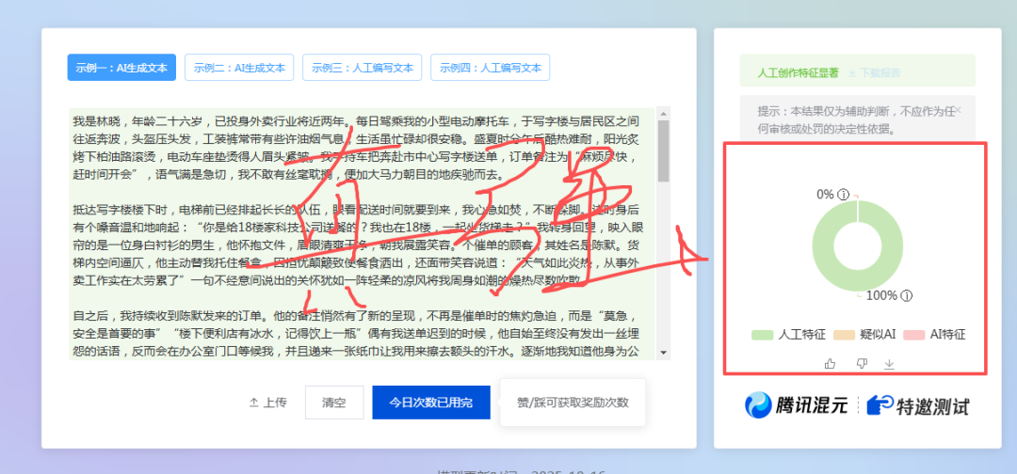Viewport: 1017px width, 474px height.
Task: Switch to 示例二：AI生成文本 tab
Action: point(239,68)
